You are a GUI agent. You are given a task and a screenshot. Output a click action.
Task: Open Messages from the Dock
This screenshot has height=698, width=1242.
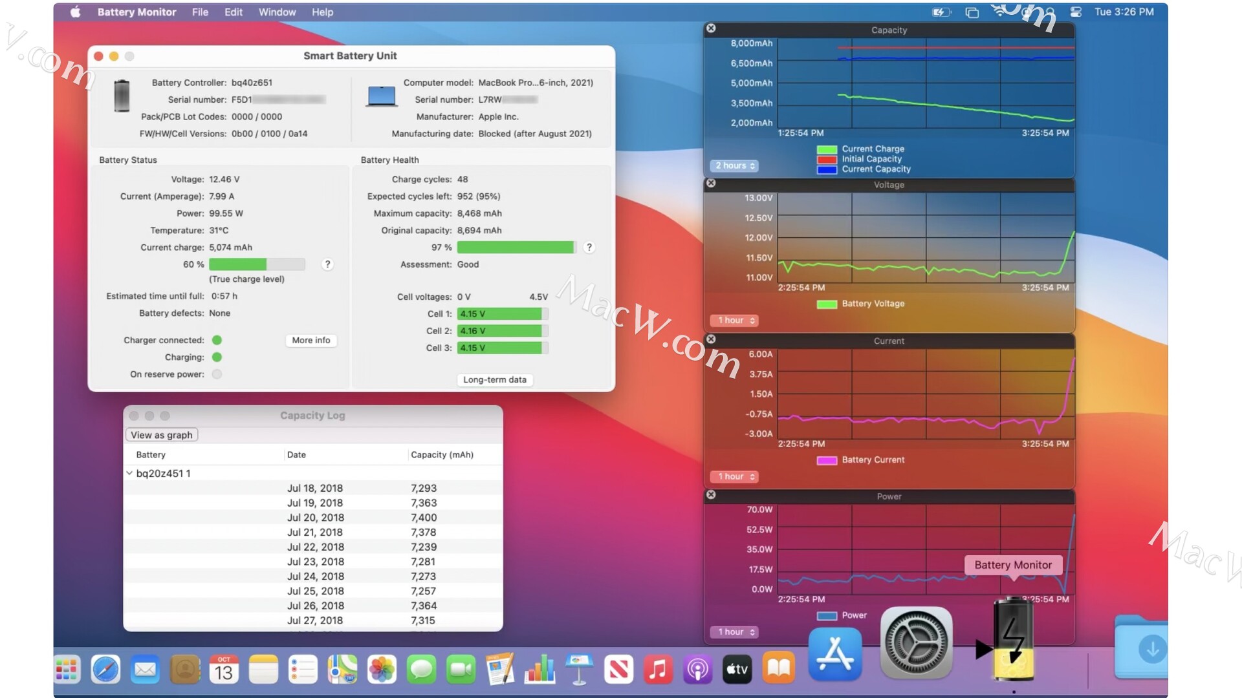click(421, 669)
